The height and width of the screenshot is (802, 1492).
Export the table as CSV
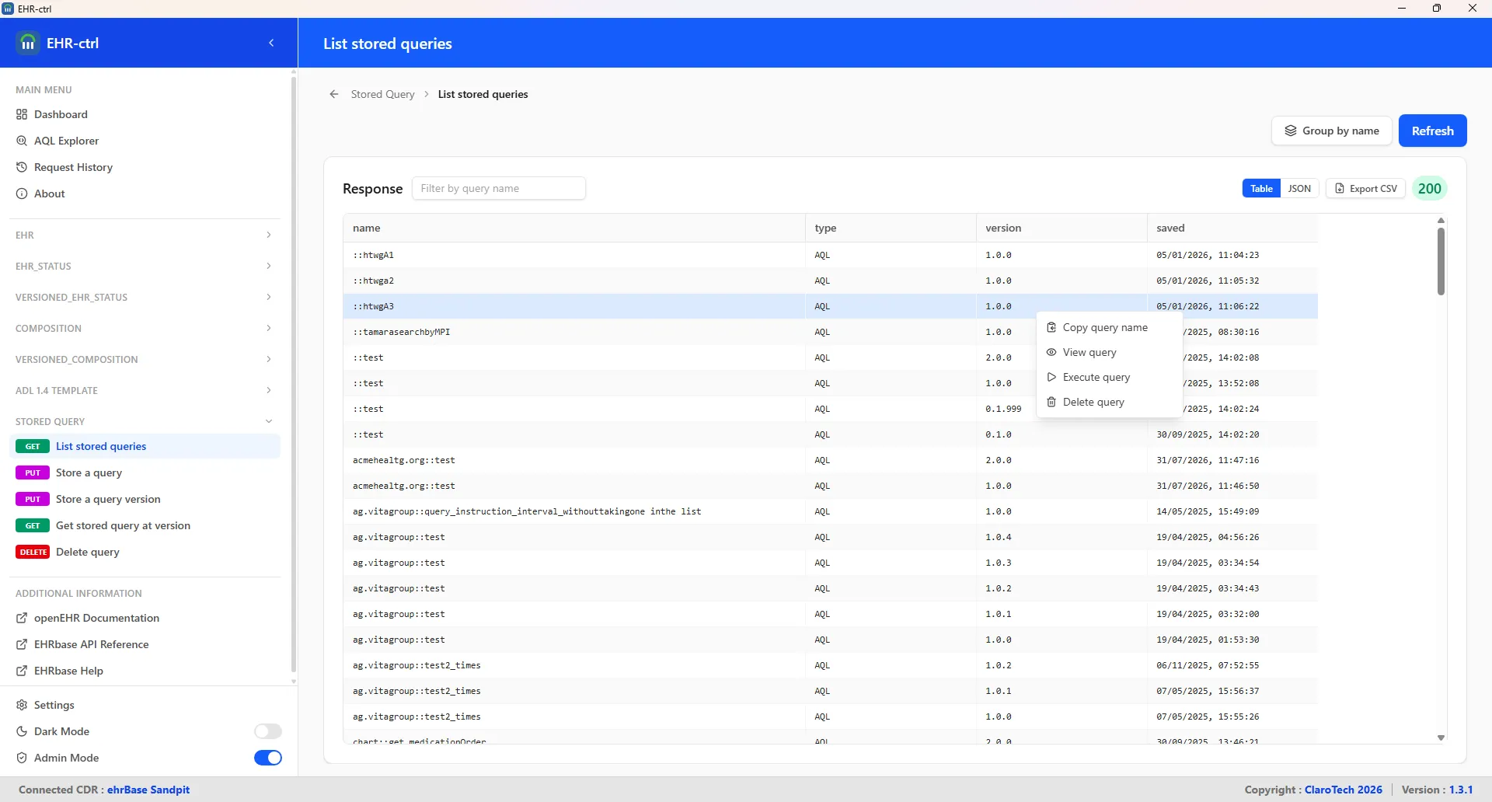[x=1365, y=188]
